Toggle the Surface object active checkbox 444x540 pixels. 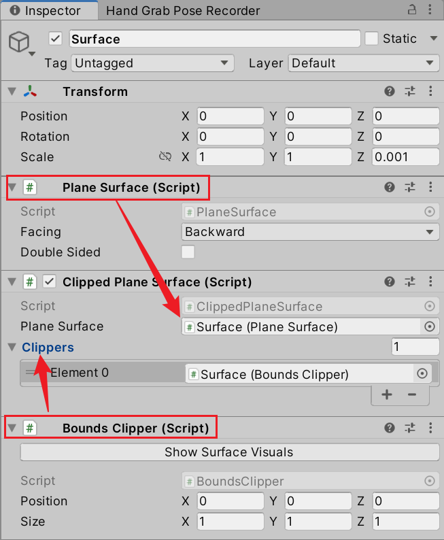tap(55, 39)
